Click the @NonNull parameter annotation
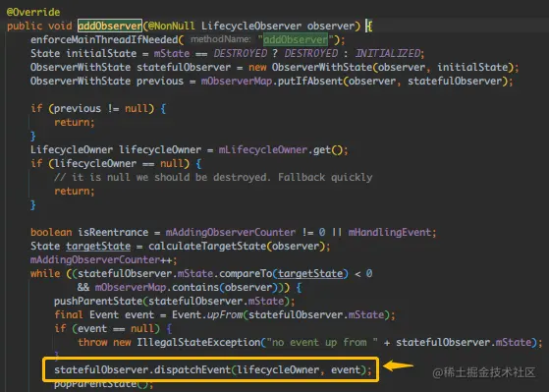This screenshot has height=392, width=549. pyautogui.click(x=171, y=26)
